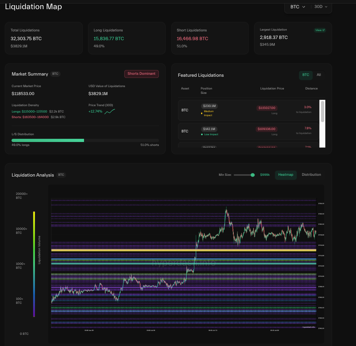Click the yellow Medium Impact indicator dot
Viewport: 356px width, 346px height.
[x=201, y=113]
